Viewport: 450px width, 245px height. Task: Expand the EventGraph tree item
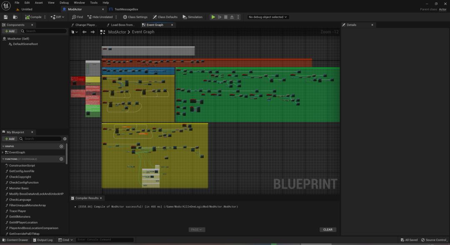click(3, 152)
